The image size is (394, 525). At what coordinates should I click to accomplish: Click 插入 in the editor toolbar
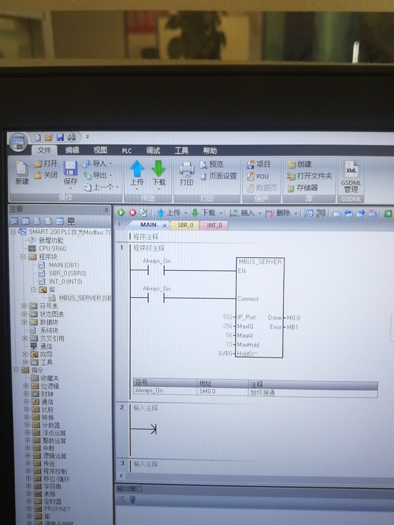coord(243,213)
